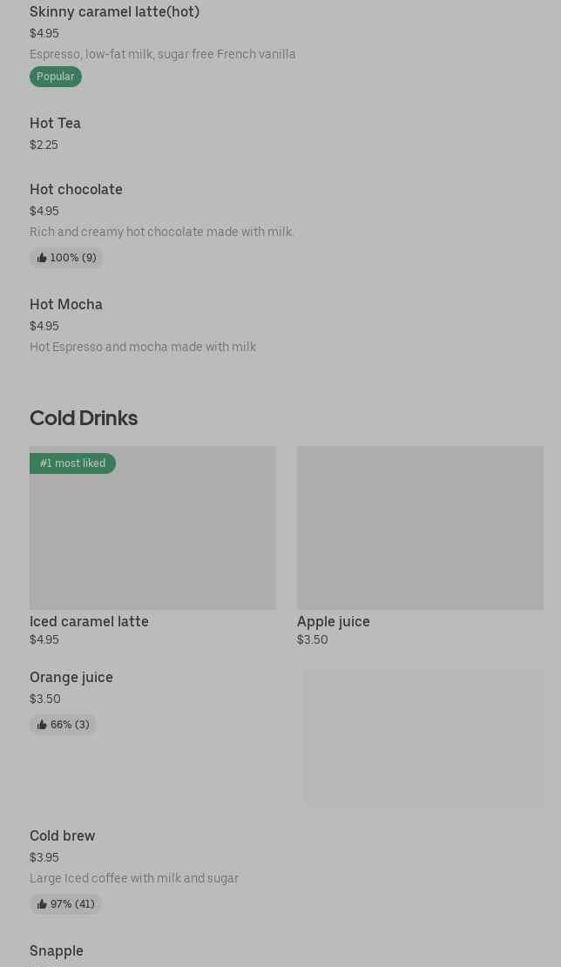Open the Skinny caramel latte(hot) item
The width and height of the screenshot is (561, 967).
click(x=114, y=12)
